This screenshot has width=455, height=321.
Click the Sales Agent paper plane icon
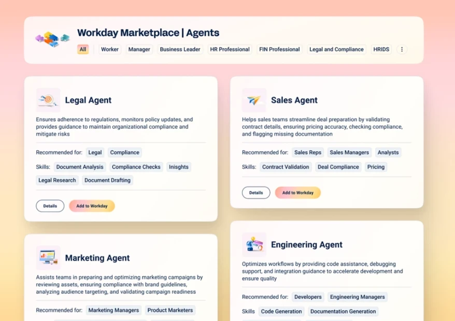click(x=254, y=100)
